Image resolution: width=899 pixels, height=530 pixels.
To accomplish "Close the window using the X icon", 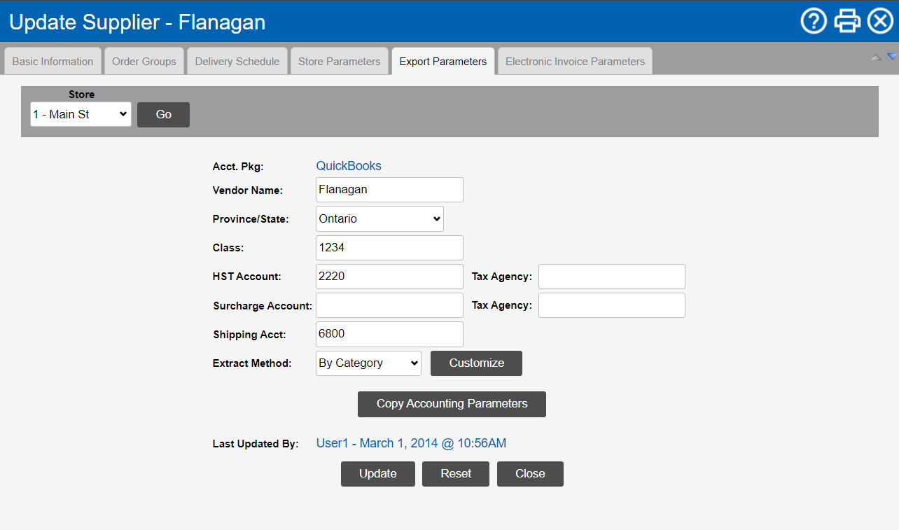I will 880,21.
